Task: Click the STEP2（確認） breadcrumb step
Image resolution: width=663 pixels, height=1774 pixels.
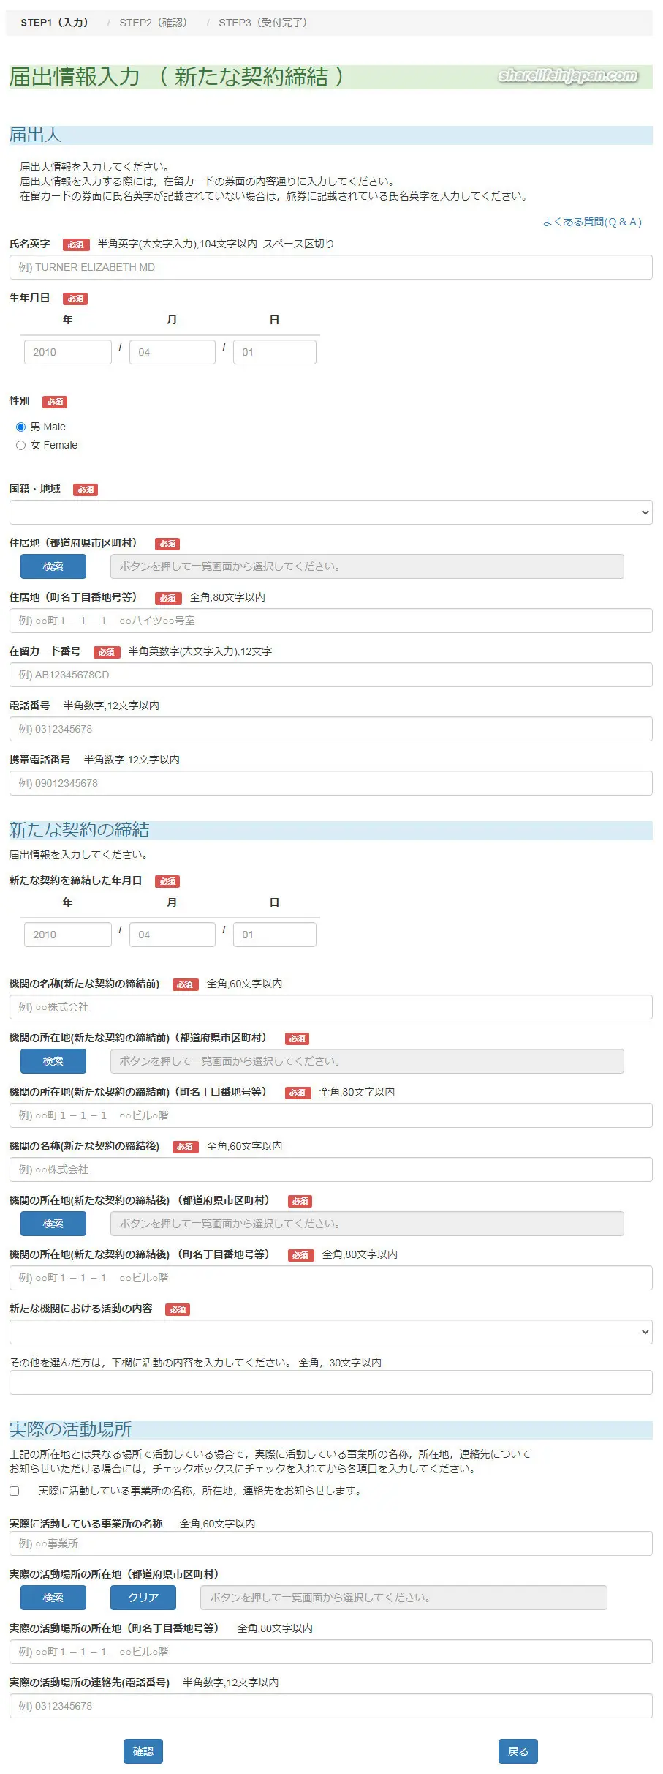Action: tap(154, 23)
